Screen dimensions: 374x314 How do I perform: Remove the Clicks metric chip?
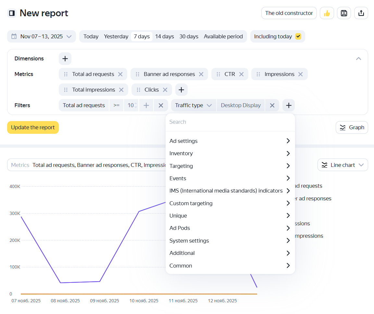point(165,90)
